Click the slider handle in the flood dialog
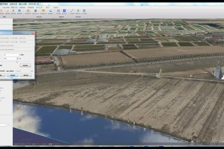 coord(17,62)
